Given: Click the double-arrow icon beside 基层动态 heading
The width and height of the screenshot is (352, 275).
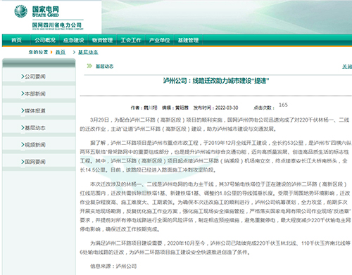Looking at the screenshot, I should pos(89,66).
